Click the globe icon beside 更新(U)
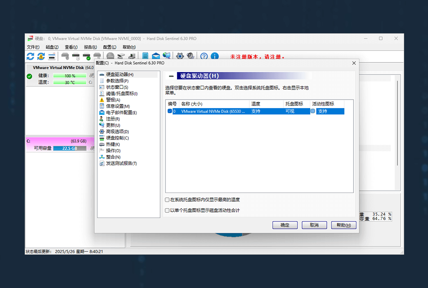This screenshot has height=288, width=428. (102, 125)
